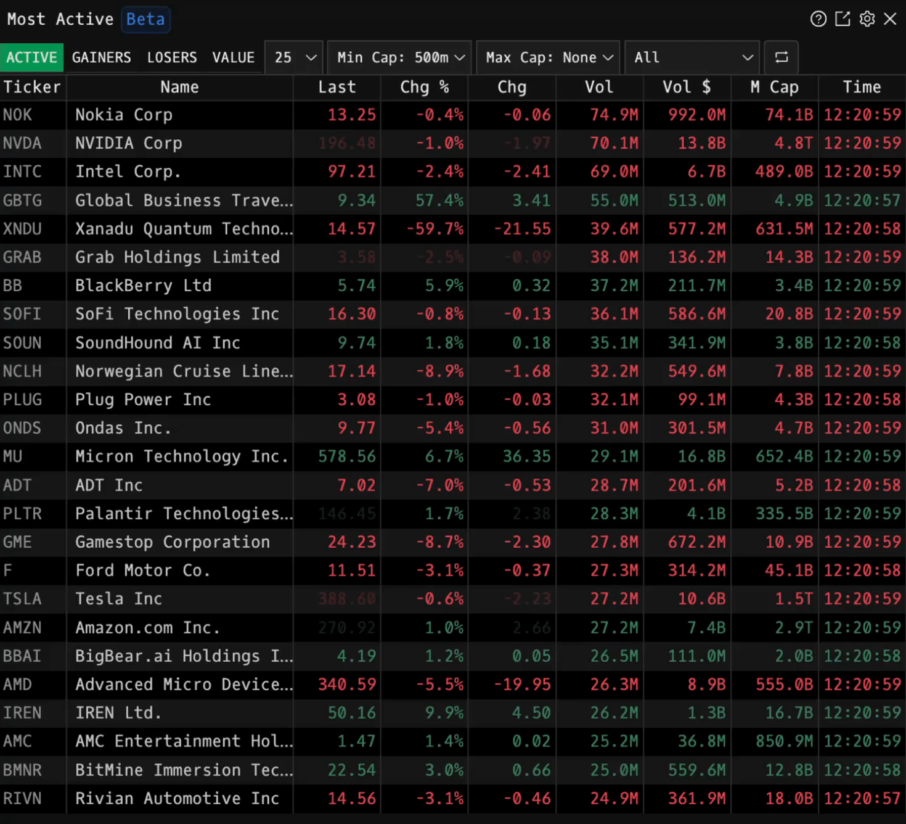The image size is (906, 824).
Task: Sort by the Chg column header
Action: [x=512, y=87]
